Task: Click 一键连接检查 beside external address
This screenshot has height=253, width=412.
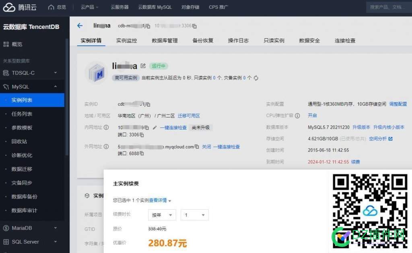Action: 227,146
